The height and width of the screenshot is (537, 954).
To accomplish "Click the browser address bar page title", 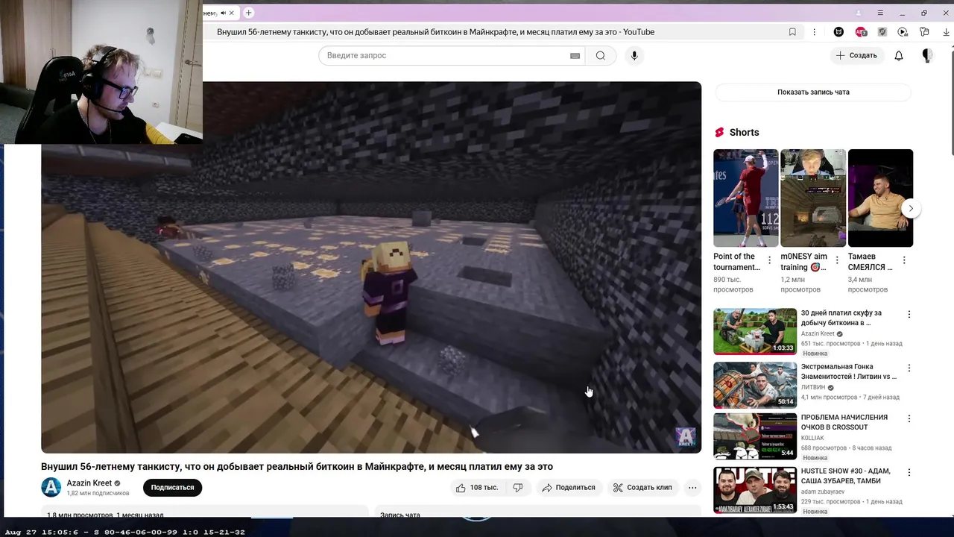I will tap(435, 32).
